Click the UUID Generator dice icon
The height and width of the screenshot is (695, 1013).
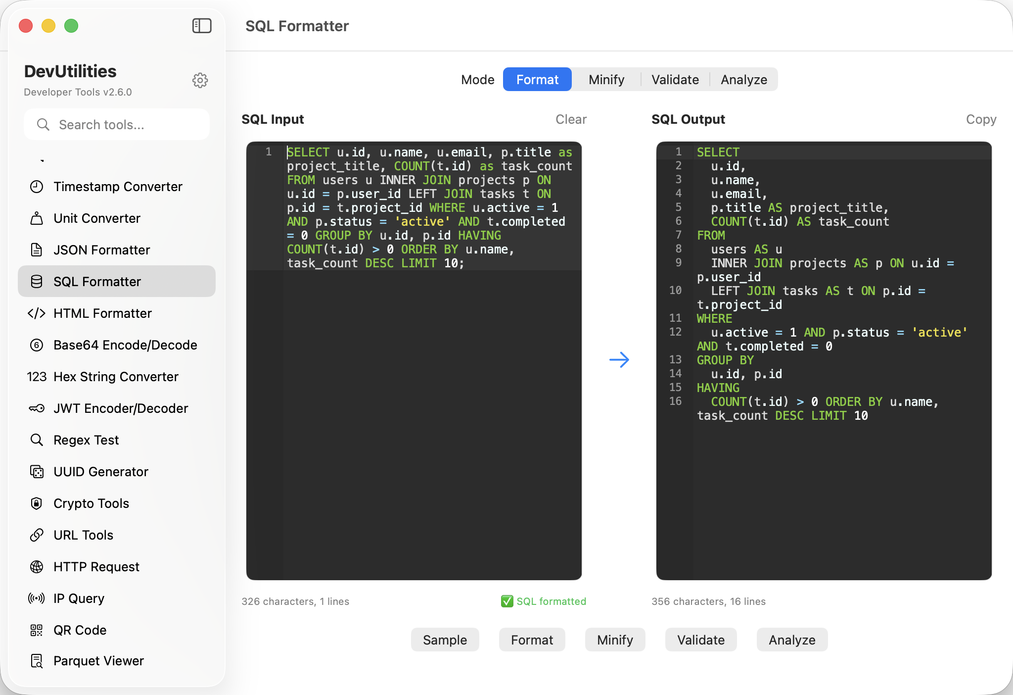coord(37,472)
